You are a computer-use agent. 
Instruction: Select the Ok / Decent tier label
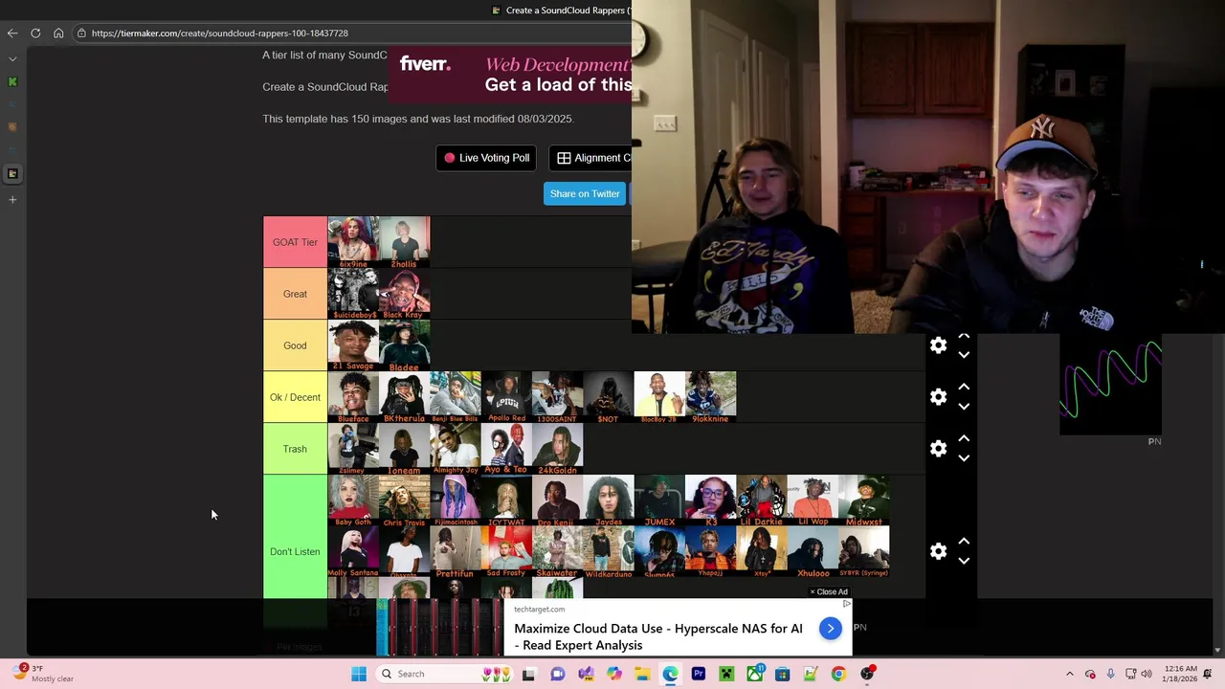[295, 397]
